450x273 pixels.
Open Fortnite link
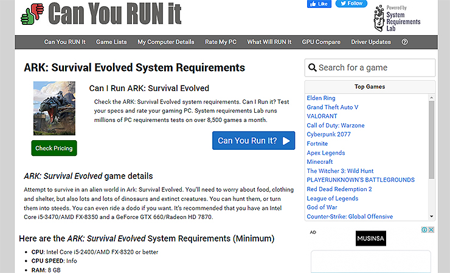click(x=317, y=144)
